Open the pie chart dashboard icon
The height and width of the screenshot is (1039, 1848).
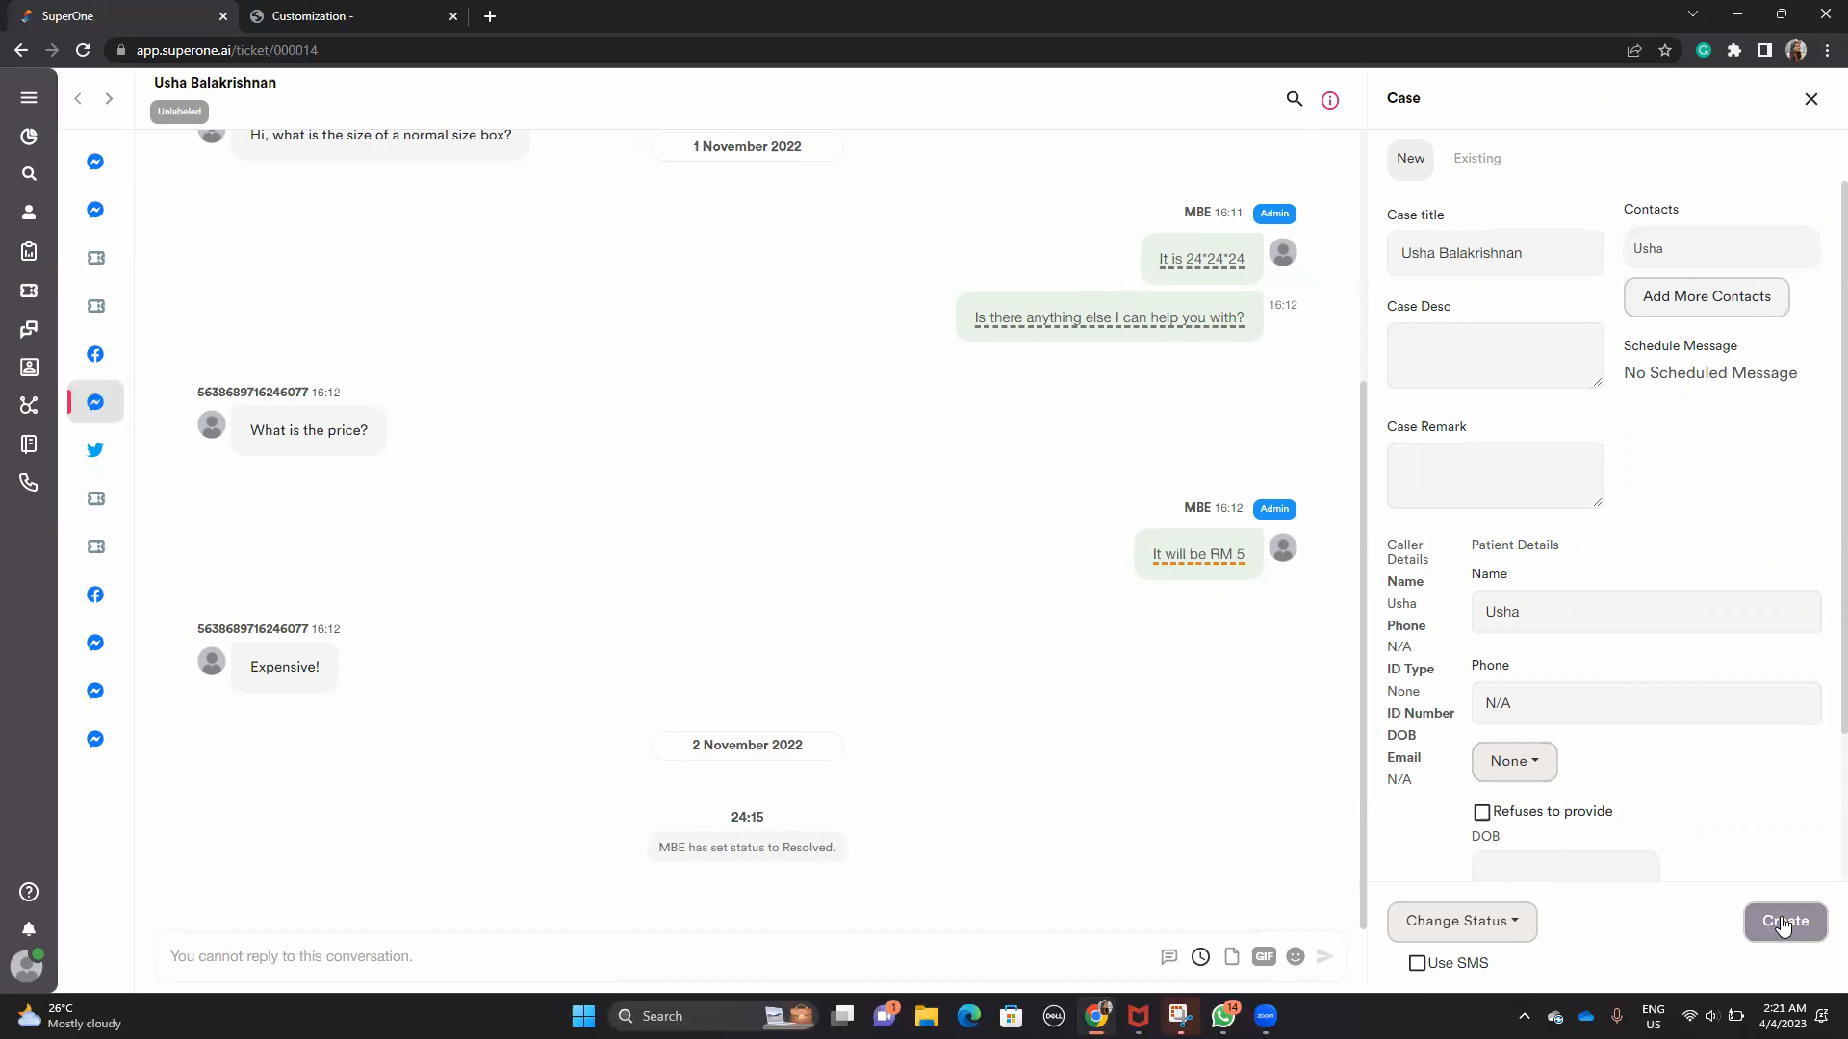click(29, 137)
